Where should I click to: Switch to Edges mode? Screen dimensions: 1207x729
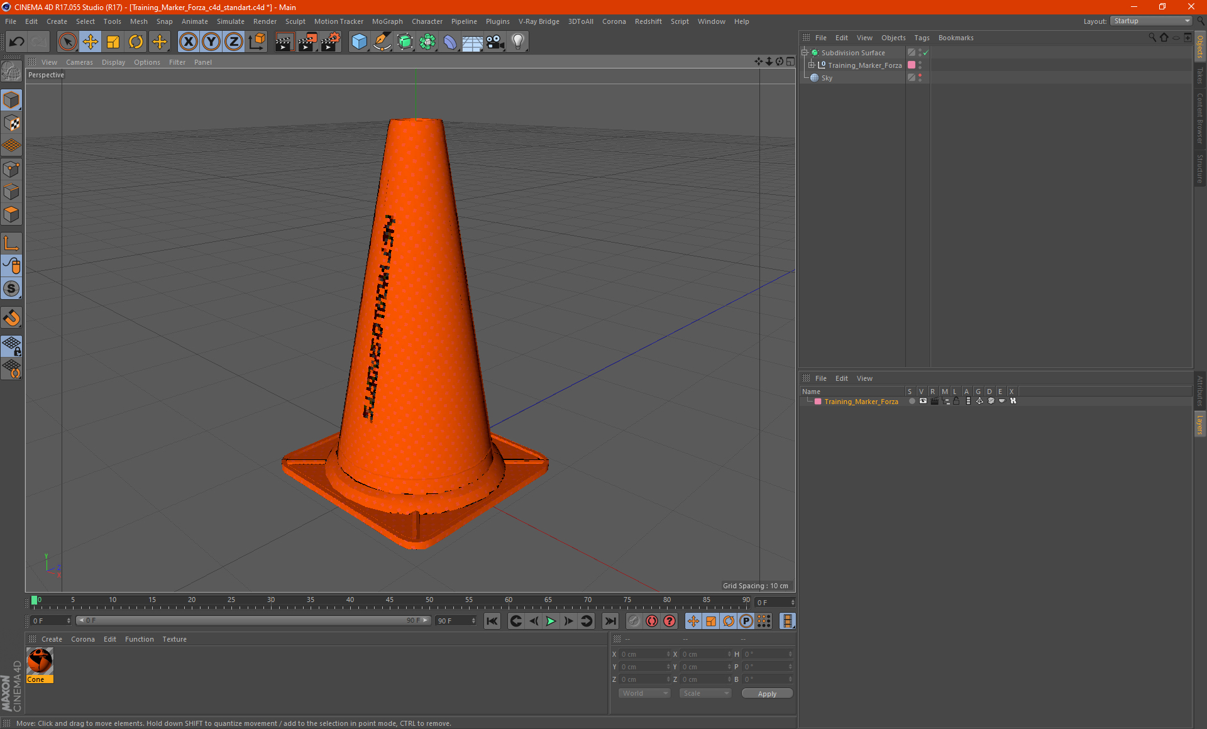tap(11, 192)
